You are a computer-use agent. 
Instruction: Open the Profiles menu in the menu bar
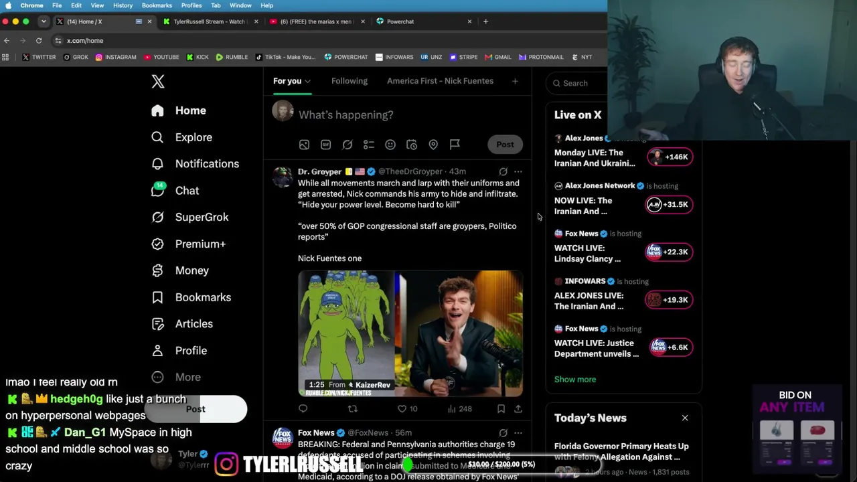point(191,5)
